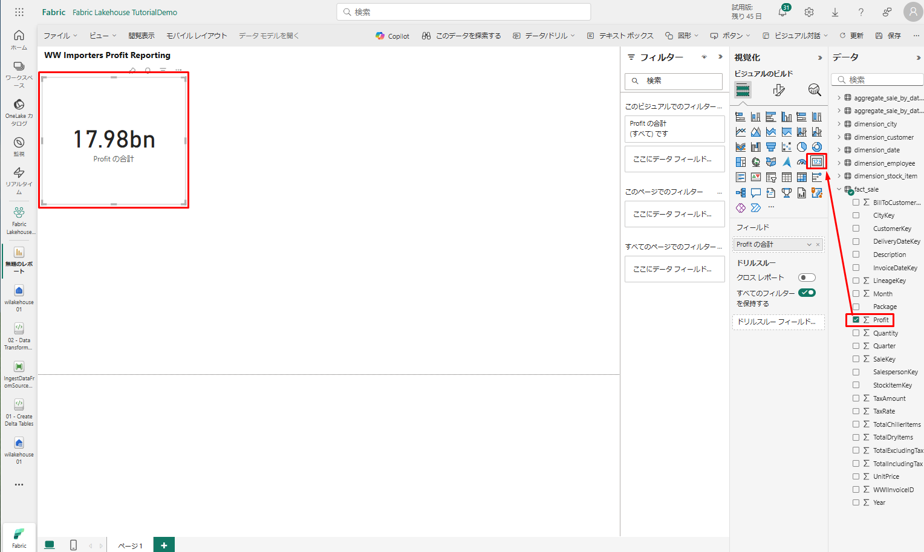Toggle the cross-report drillthrough switch
Screen dimensions: 924x552
pos(807,278)
